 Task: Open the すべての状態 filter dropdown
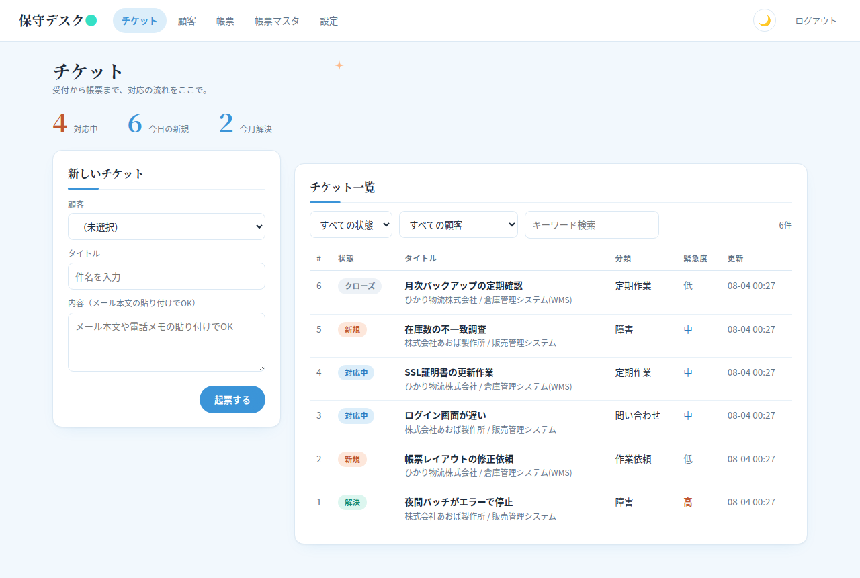351,224
